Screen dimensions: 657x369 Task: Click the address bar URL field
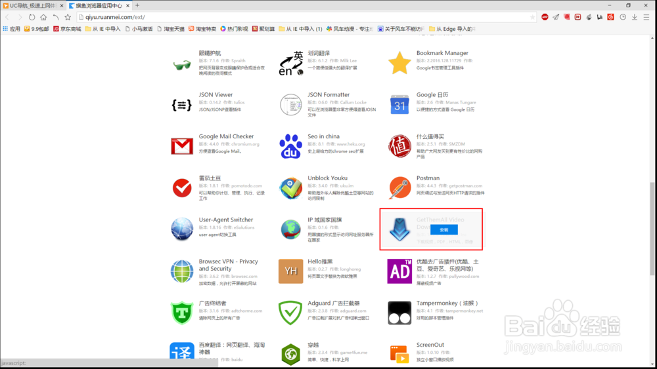pos(306,17)
